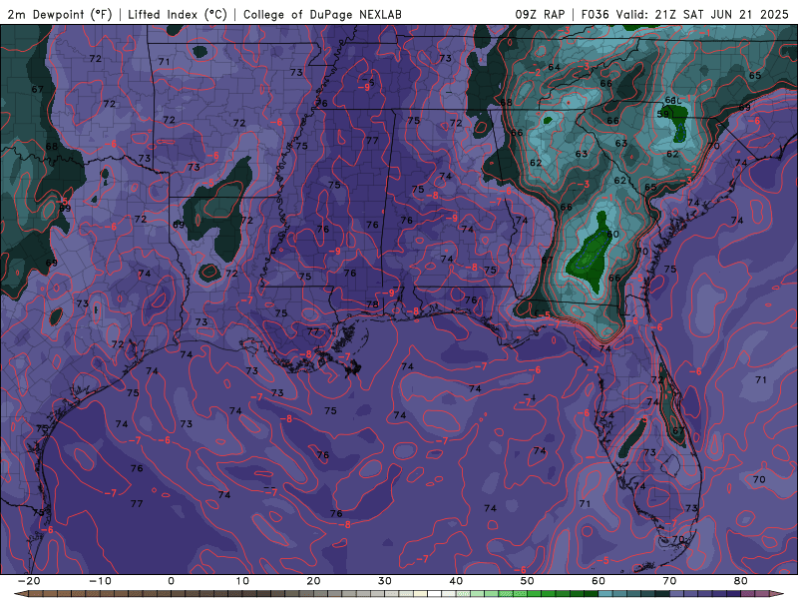Select the 60 label on the color scale

[x=598, y=581]
